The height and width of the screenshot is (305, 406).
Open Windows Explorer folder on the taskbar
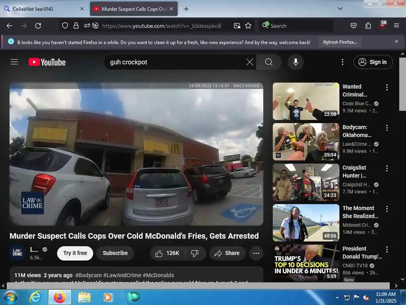[x=84, y=297]
